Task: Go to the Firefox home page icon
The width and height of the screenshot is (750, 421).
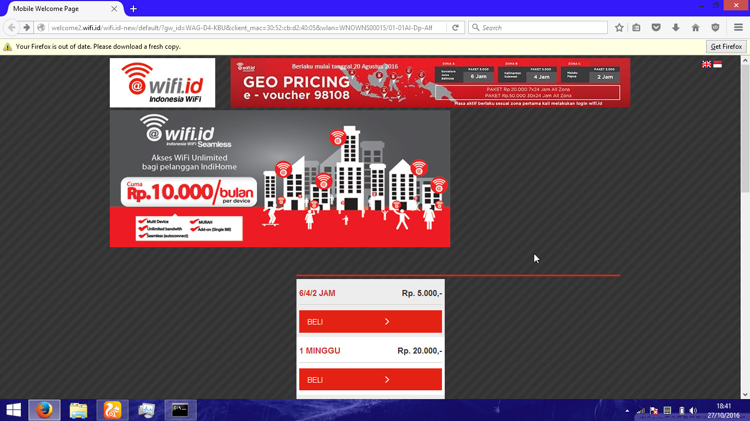Action: coord(696,27)
